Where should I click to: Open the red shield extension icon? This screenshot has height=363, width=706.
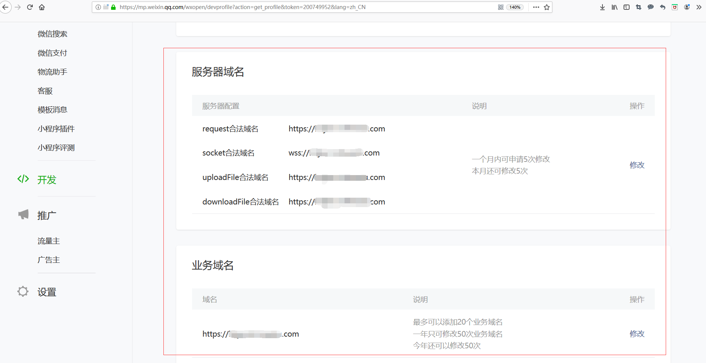(675, 7)
